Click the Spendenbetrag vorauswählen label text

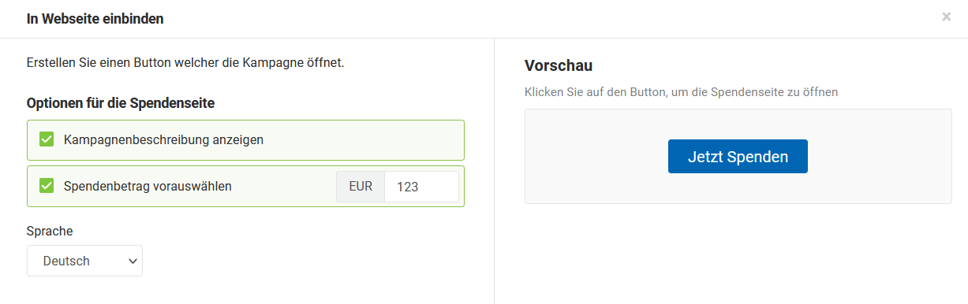tap(148, 187)
